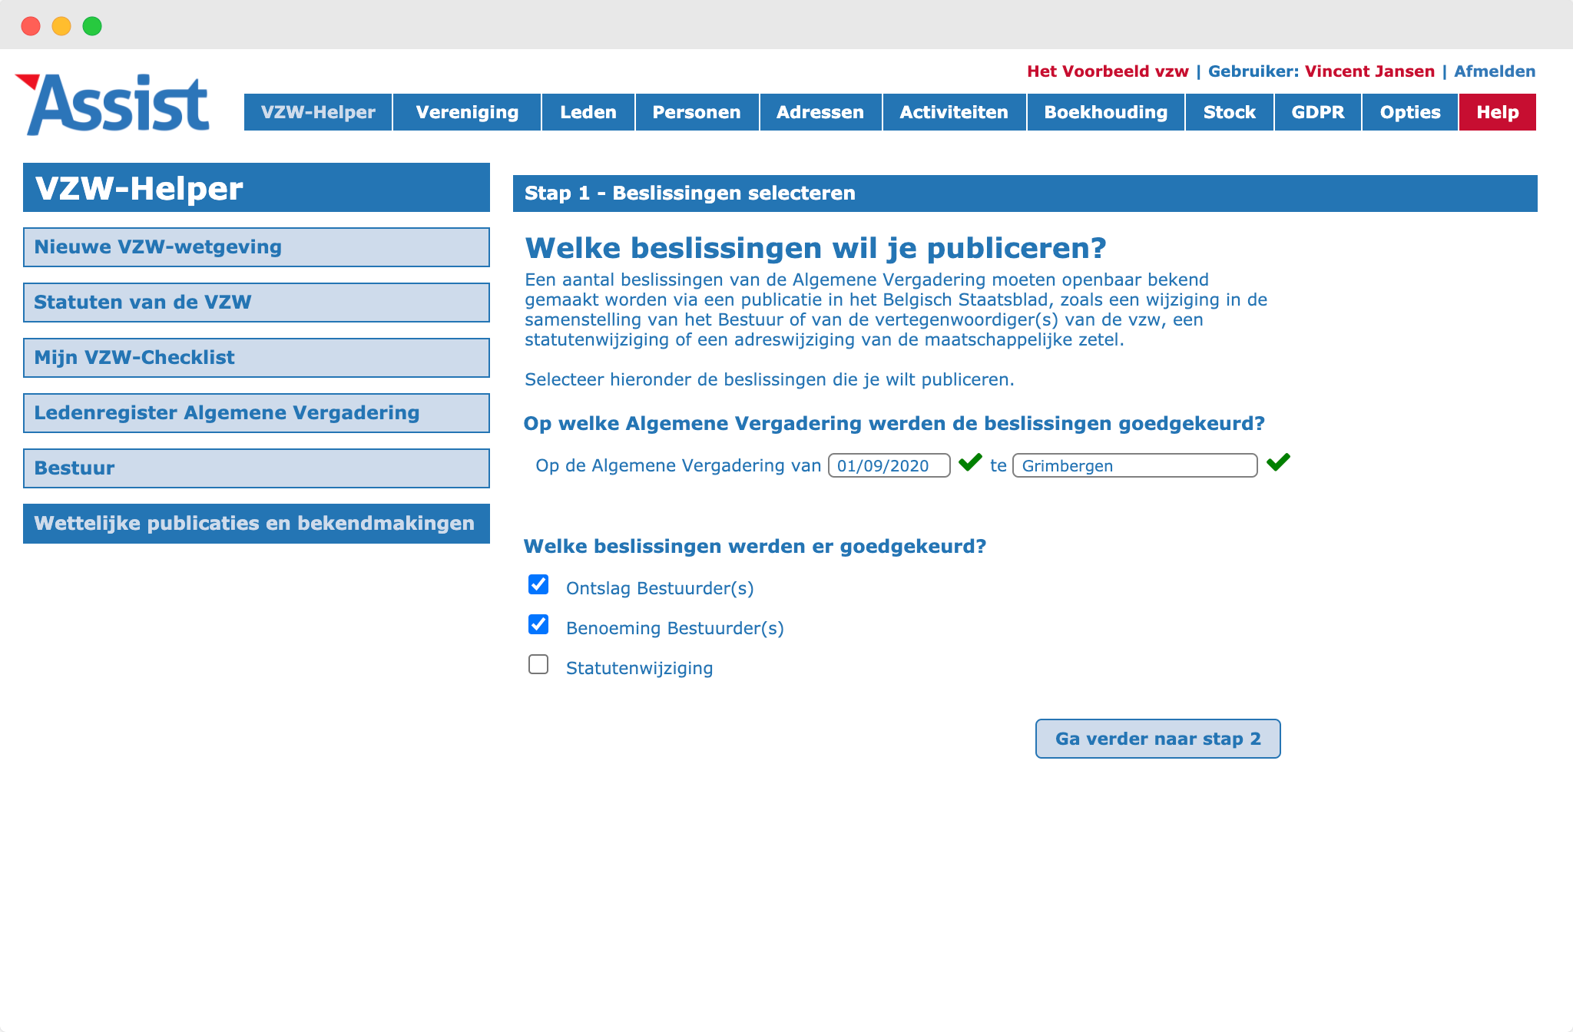
Task: Click the Het Voorbeeld vzw link
Action: click(1108, 71)
